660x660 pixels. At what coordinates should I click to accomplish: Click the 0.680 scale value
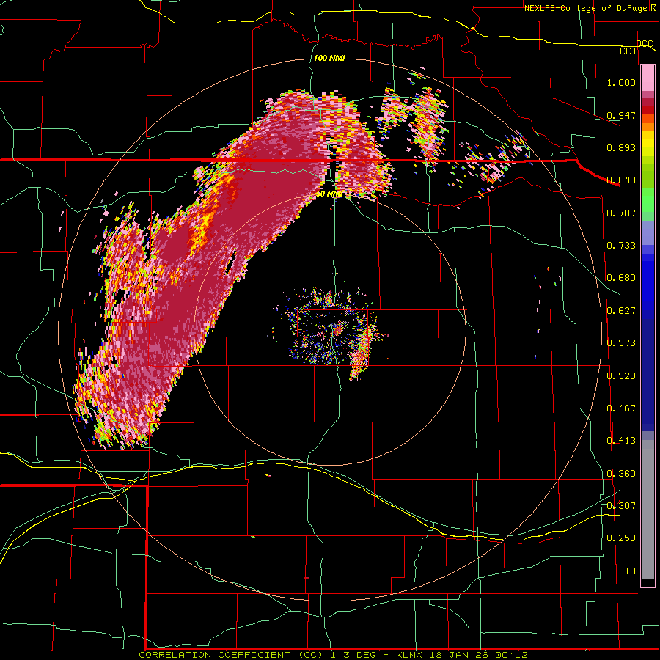click(621, 278)
